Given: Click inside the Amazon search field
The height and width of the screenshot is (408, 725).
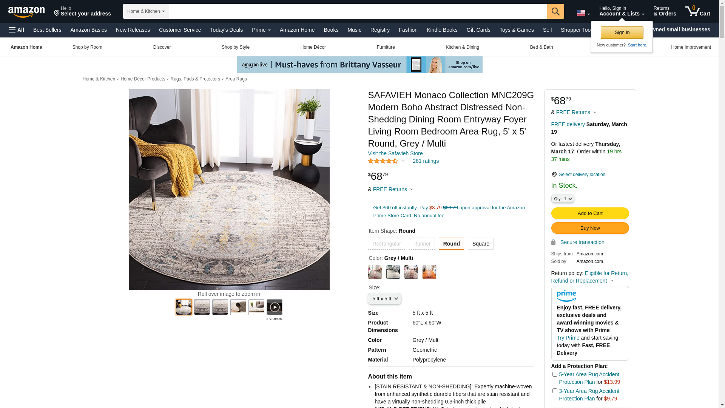Looking at the screenshot, I should tap(358, 11).
